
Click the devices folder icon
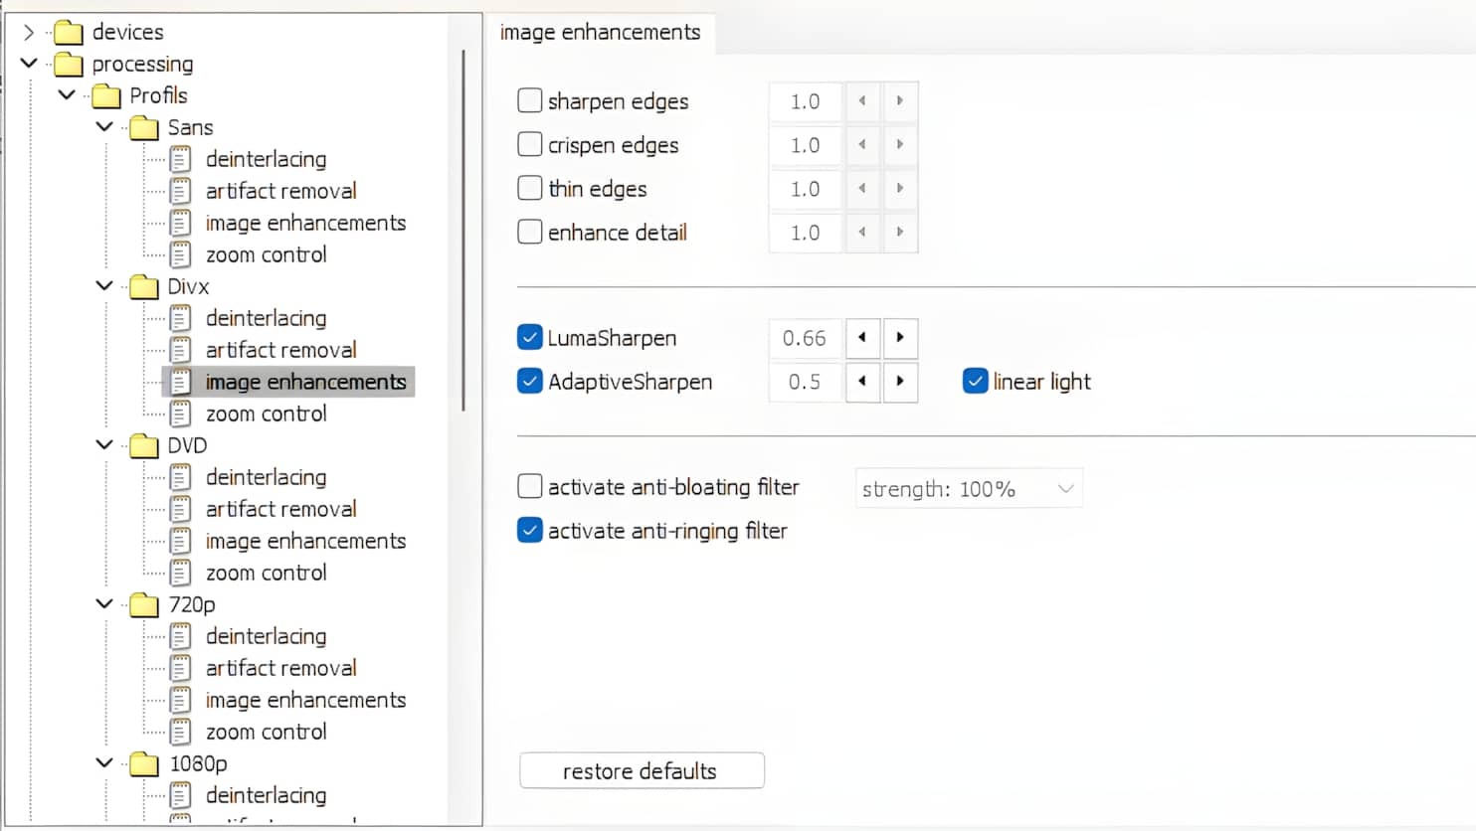[x=69, y=33]
